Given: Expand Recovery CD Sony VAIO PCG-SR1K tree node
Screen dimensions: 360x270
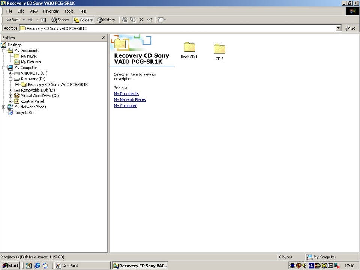Looking at the screenshot, I should [x=17, y=84].
